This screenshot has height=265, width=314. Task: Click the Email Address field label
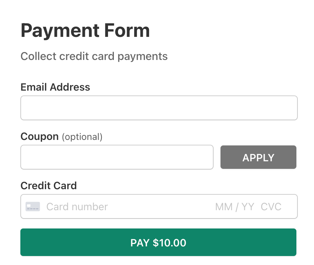55,87
